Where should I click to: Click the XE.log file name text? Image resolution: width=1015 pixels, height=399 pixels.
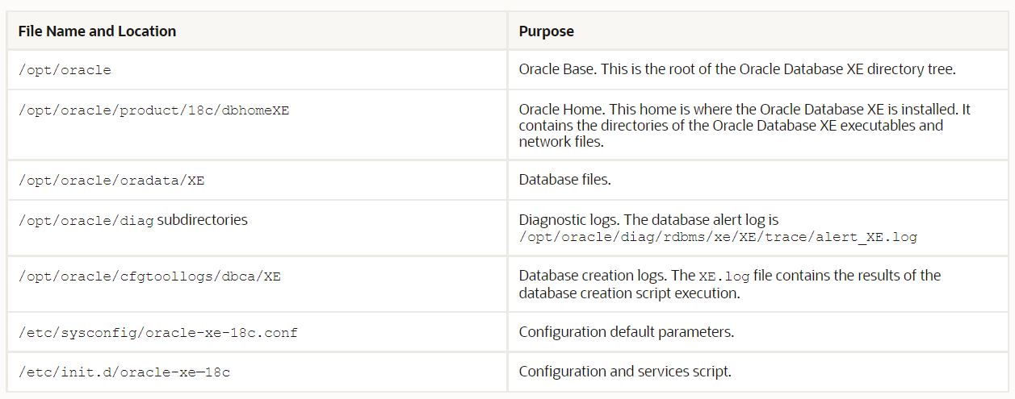pyautogui.click(x=727, y=276)
